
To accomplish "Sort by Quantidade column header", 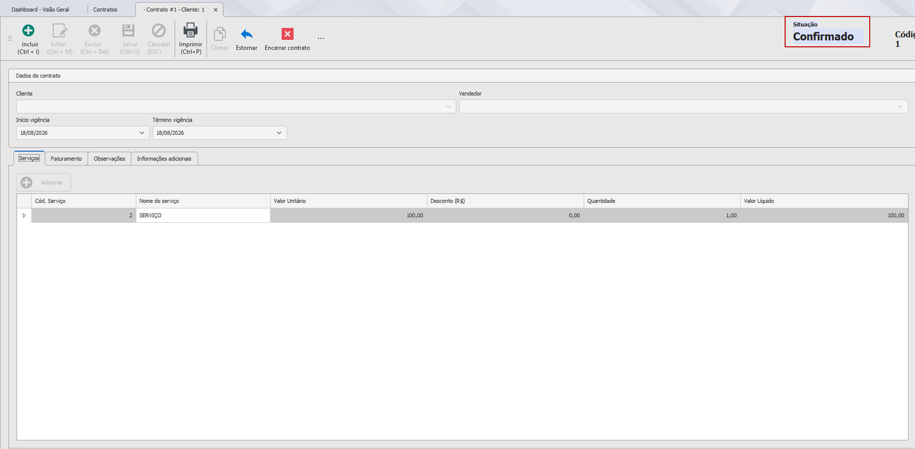I will (662, 201).
